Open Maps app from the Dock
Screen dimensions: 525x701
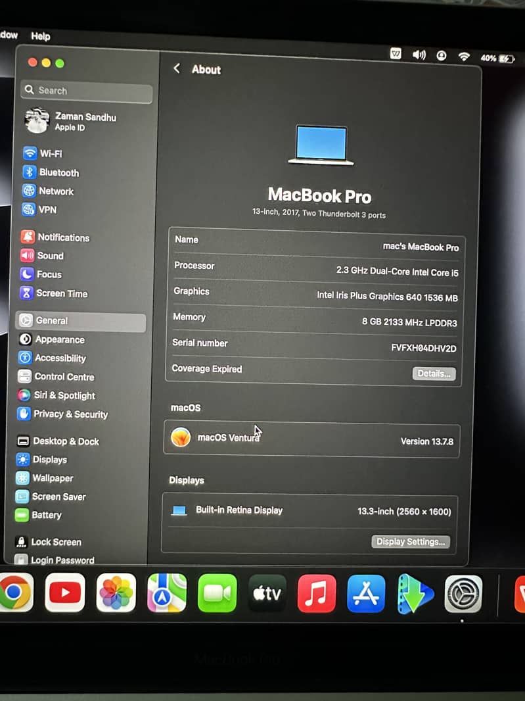tap(167, 593)
